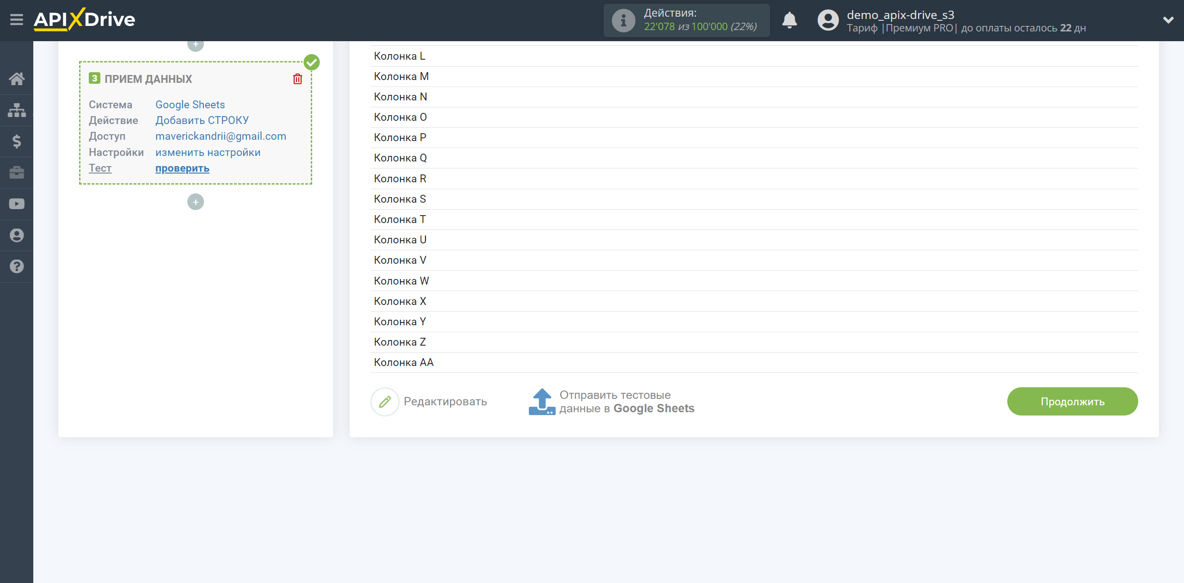Viewport: 1184px width, 583px height.
Task: Select row Колонка X
Action: click(754, 302)
